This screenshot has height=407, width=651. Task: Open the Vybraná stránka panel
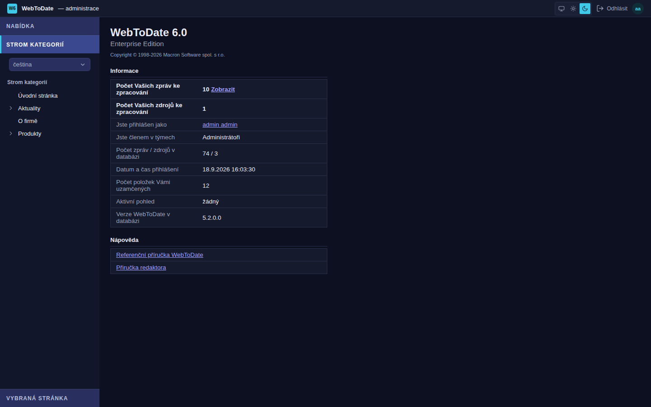(x=50, y=398)
